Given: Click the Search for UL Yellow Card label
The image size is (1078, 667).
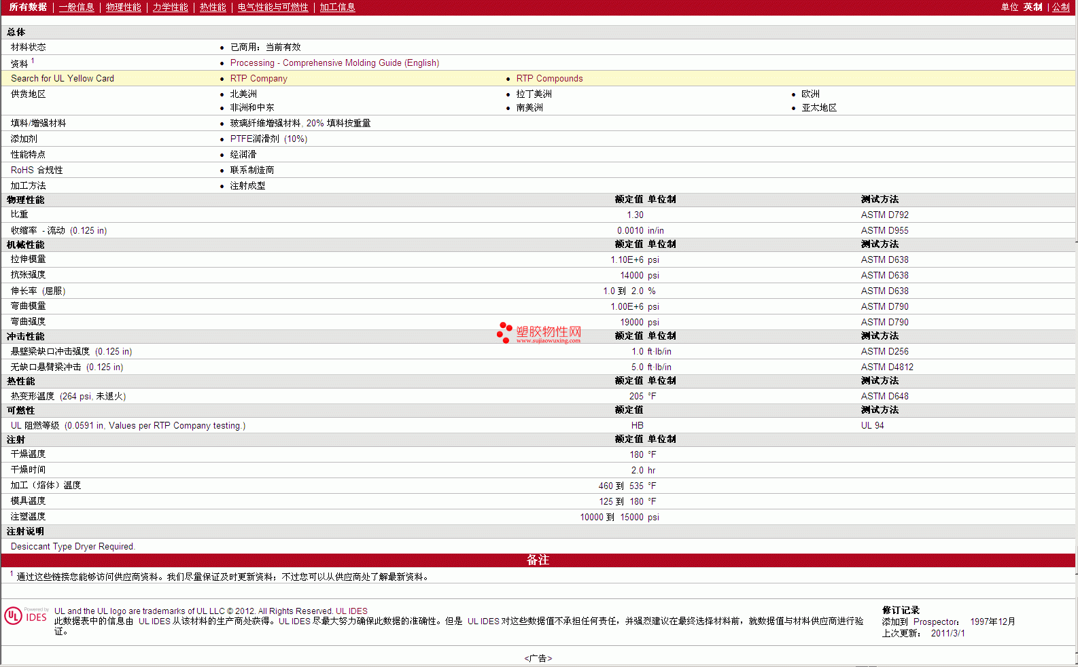Looking at the screenshot, I should [63, 78].
